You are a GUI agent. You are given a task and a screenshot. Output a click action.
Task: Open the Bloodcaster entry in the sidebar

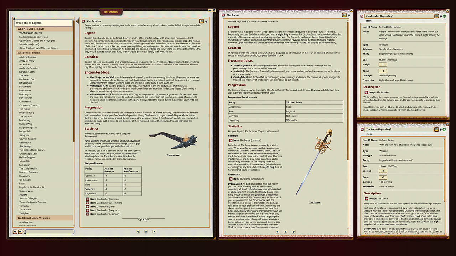pos(25,90)
